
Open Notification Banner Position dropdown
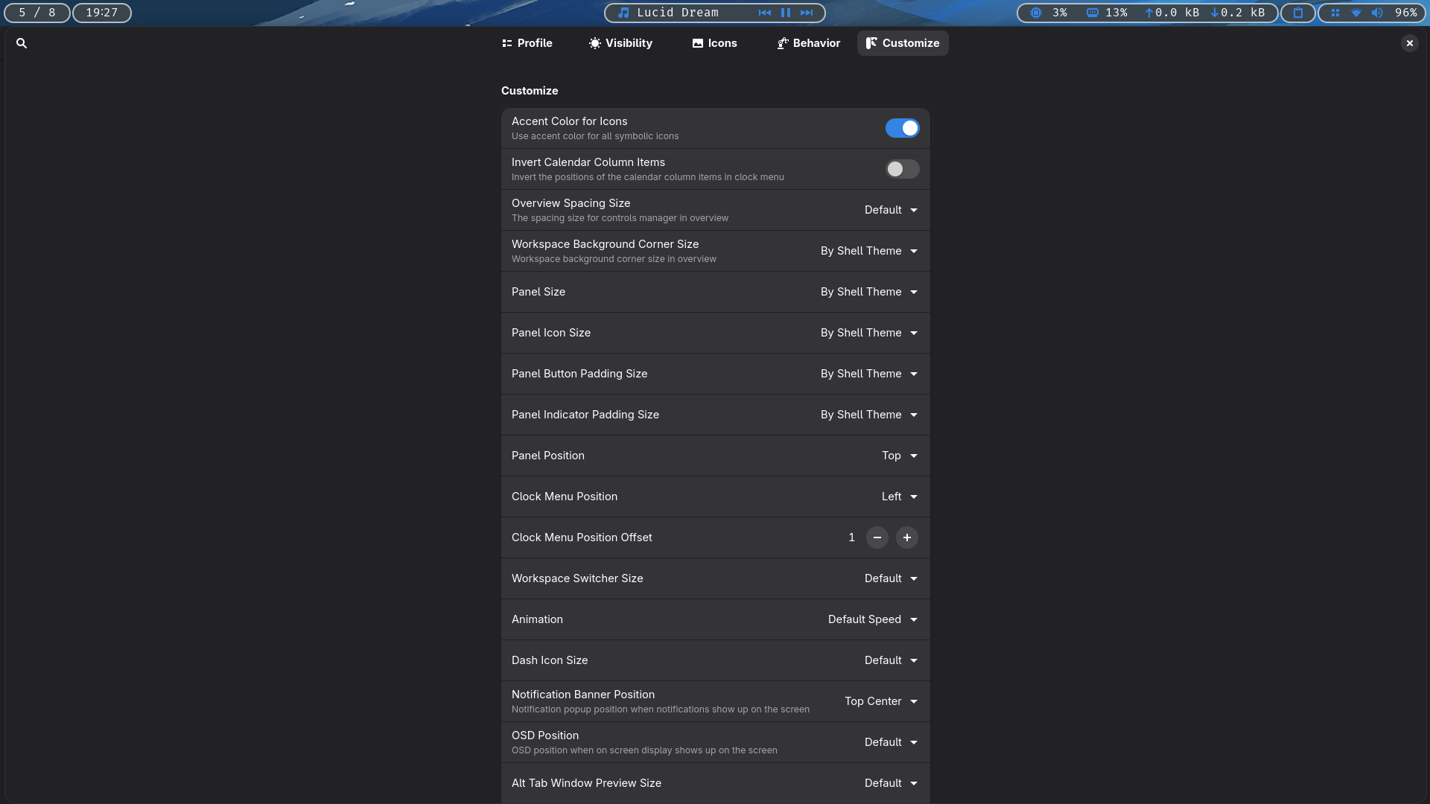pyautogui.click(x=880, y=701)
